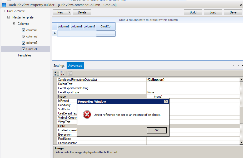
Task: Select the column2 tree item label
Action: (32, 36)
